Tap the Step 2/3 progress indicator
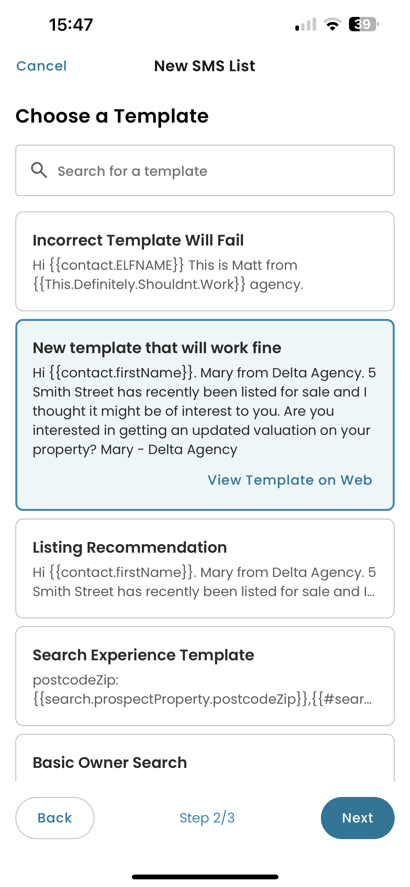This screenshot has width=410, height=887. click(207, 818)
